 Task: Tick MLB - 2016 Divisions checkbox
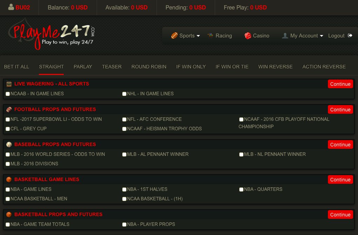click(x=8, y=164)
